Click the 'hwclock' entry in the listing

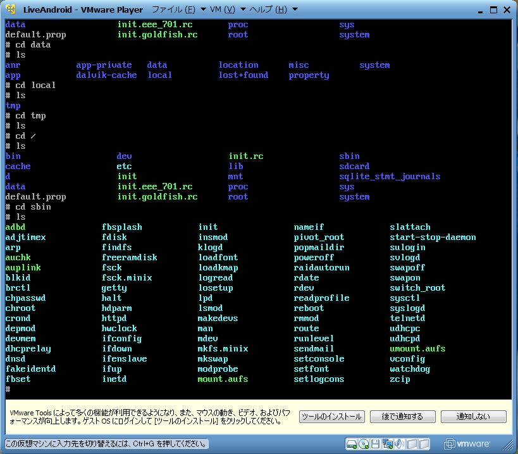click(120, 329)
